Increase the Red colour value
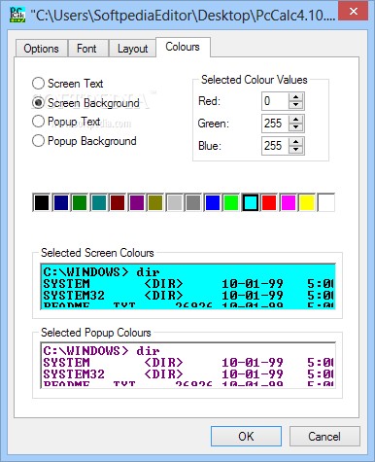 coord(295,96)
